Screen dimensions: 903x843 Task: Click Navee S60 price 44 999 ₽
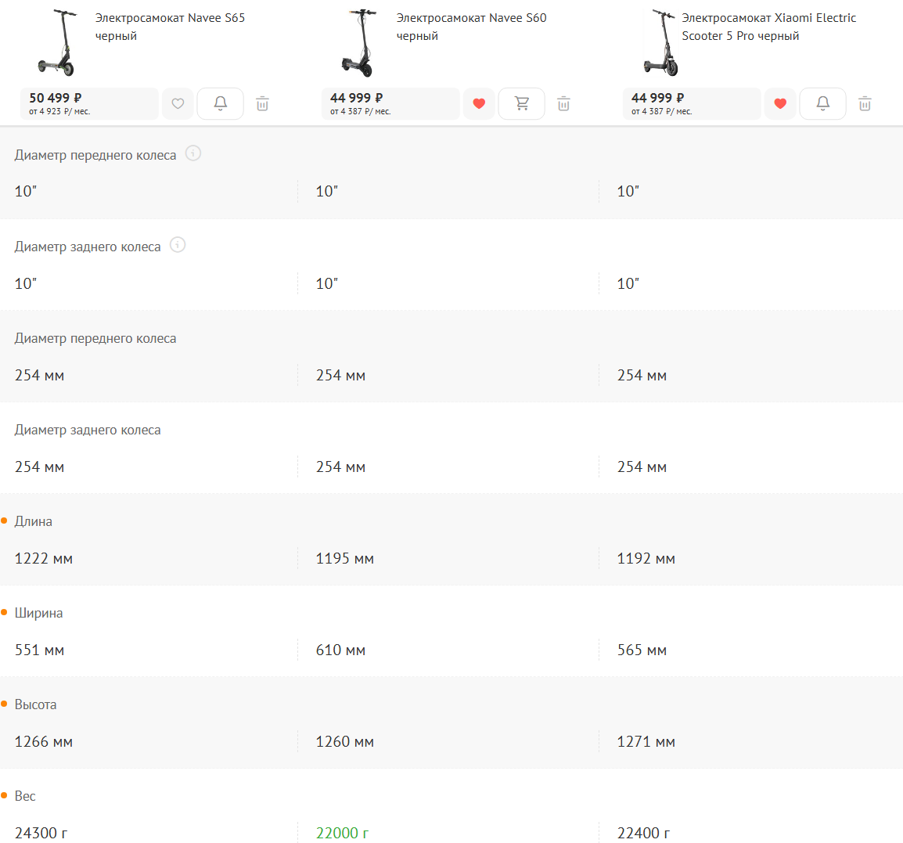click(390, 103)
